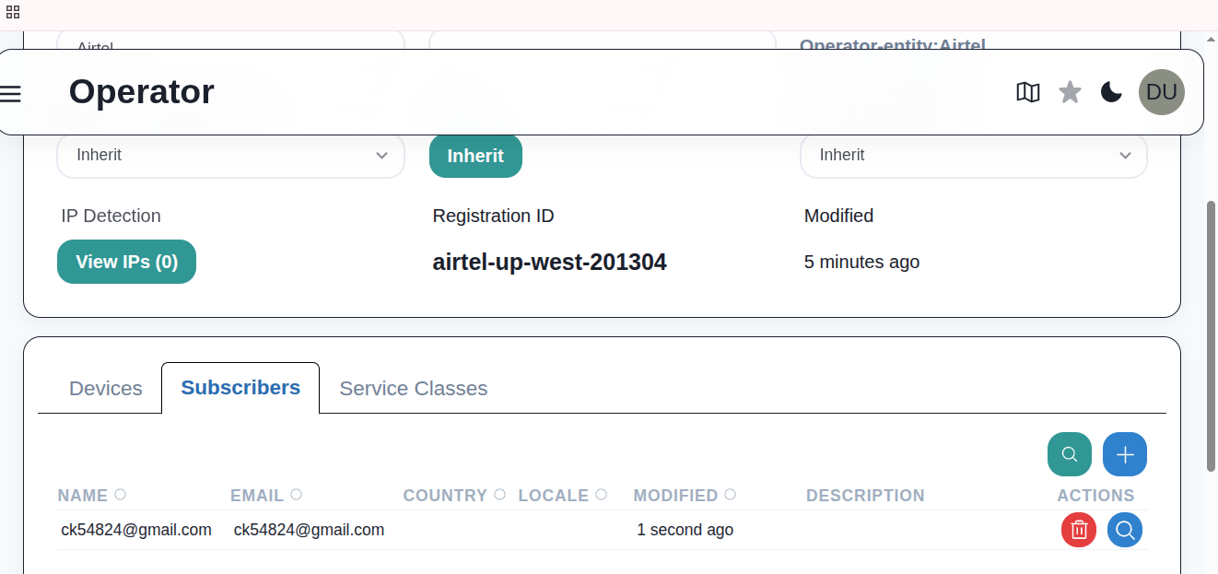Viewport: 1218px width, 574px height.
Task: Click the teal search subscribers button
Action: coord(1069,454)
